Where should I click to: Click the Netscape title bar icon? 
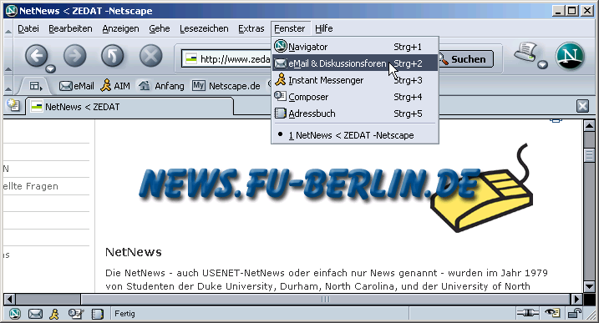[11, 11]
